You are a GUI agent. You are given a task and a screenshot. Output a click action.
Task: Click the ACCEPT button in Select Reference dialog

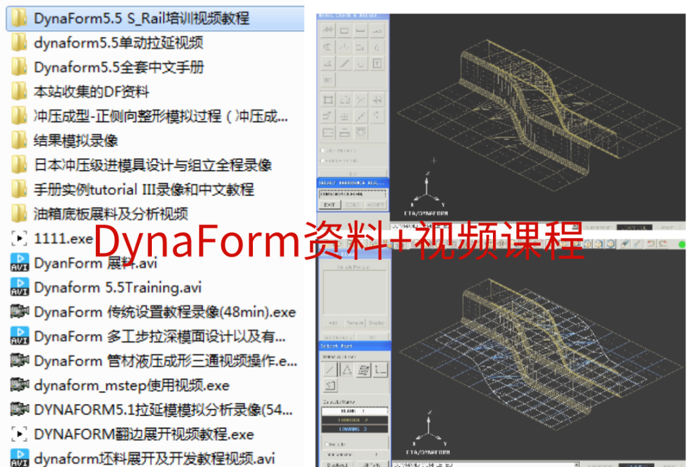point(375,205)
